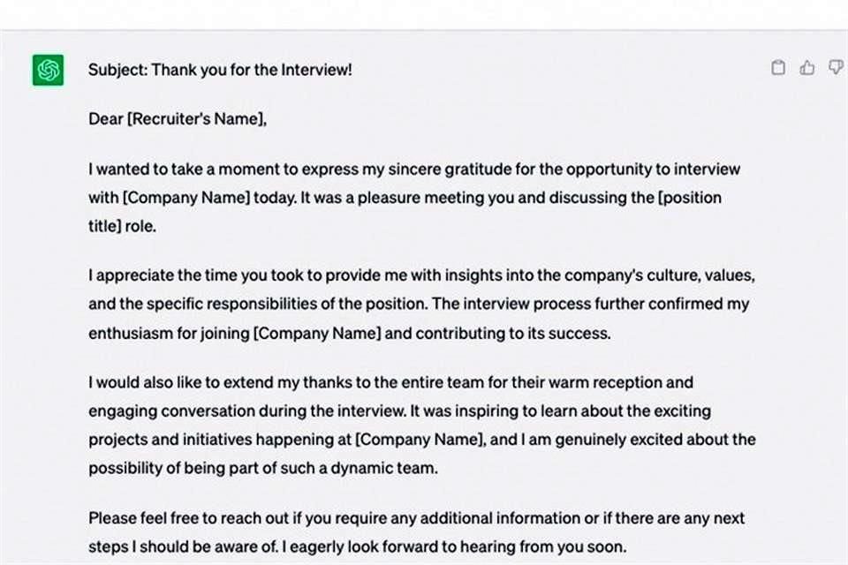
Task: Click '[Company Name]' right before the word 'today'
Action: [x=185, y=198]
